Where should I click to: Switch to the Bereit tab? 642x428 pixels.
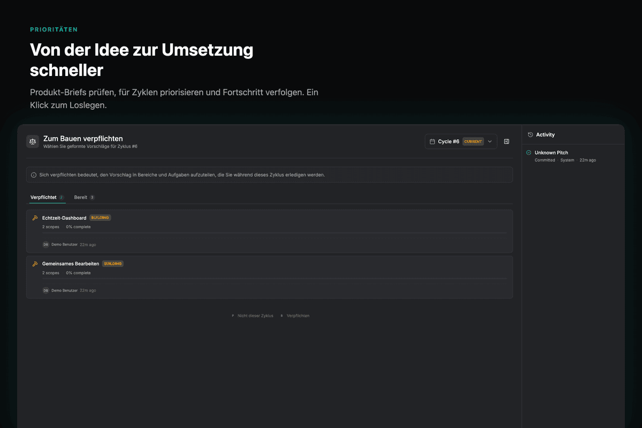pos(81,197)
